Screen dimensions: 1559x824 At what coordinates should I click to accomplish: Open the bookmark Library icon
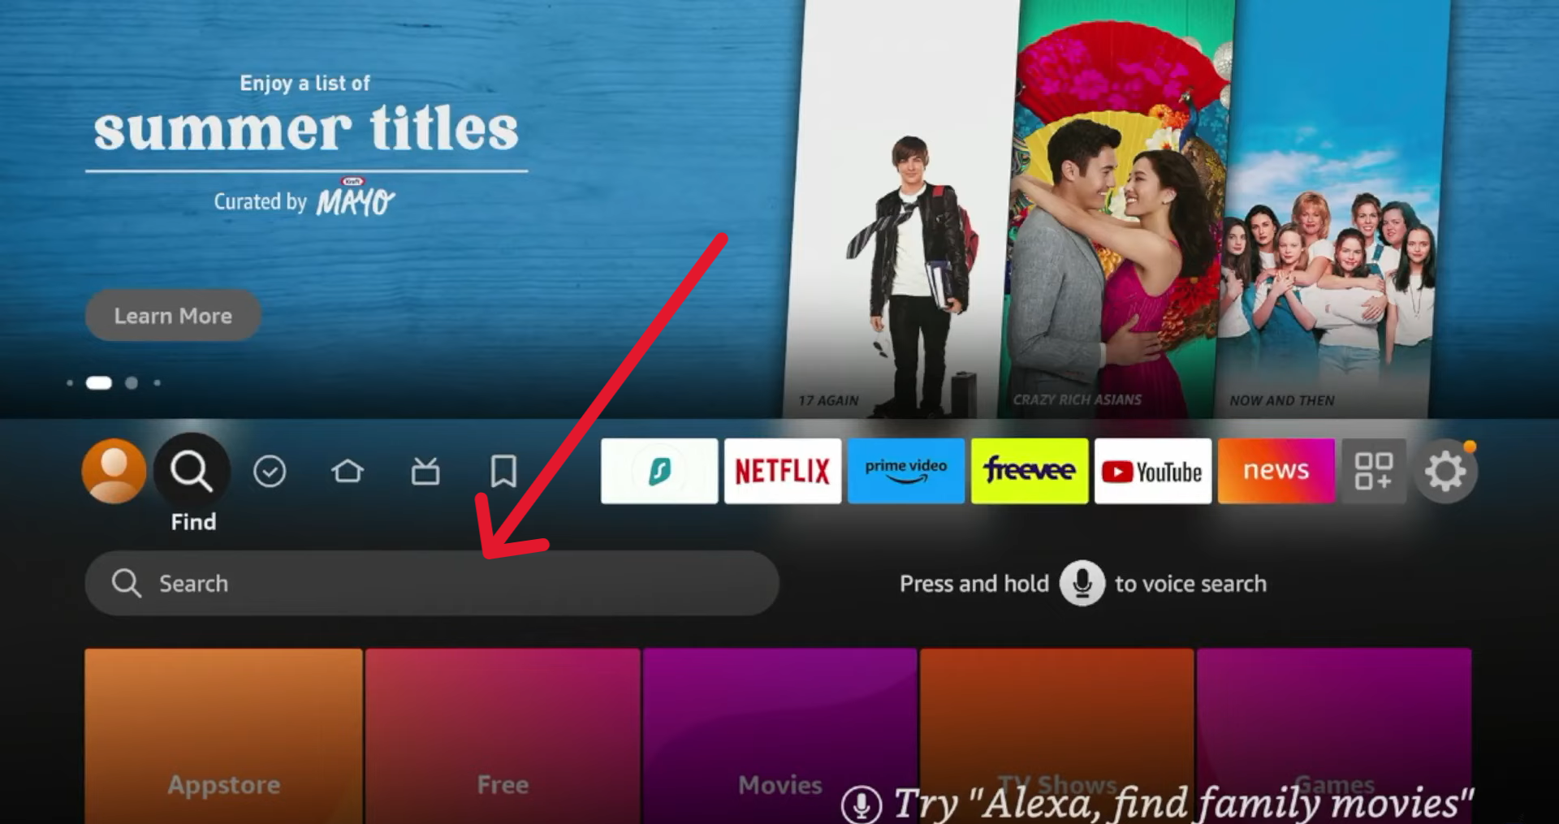[503, 471]
